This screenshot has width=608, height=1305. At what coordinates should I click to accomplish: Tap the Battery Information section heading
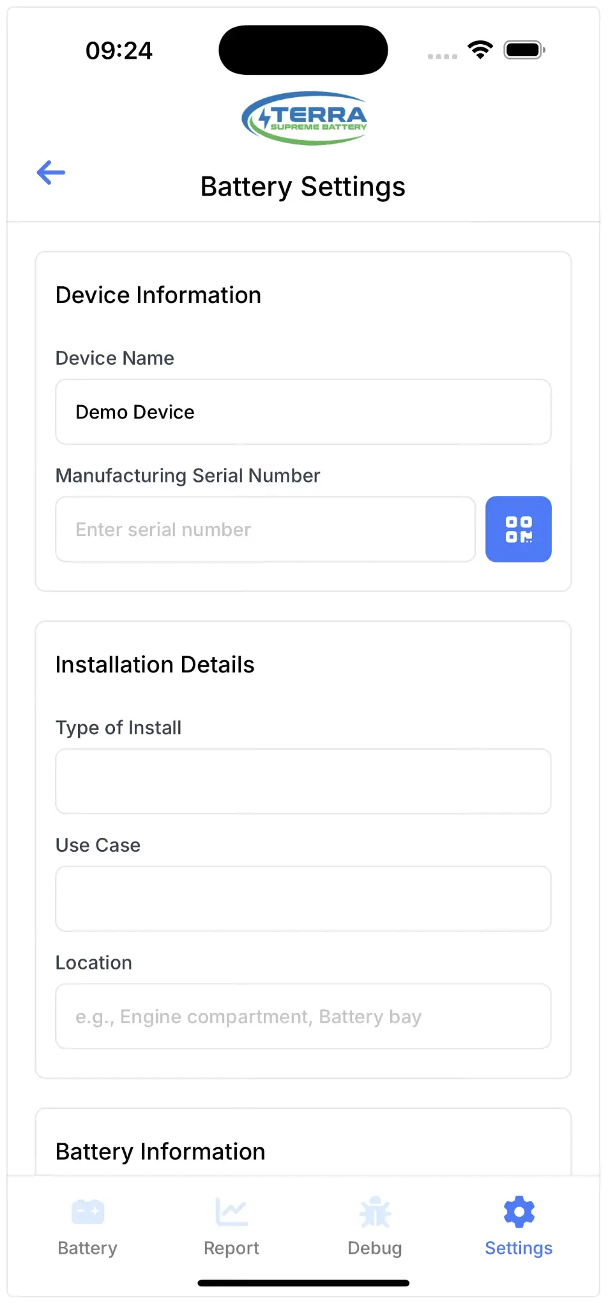coord(160,1152)
